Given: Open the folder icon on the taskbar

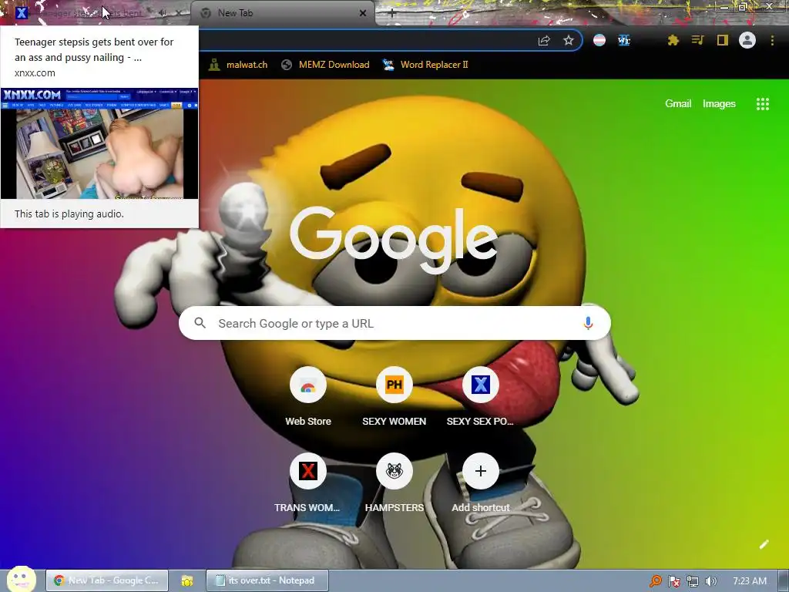Looking at the screenshot, I should [187, 581].
